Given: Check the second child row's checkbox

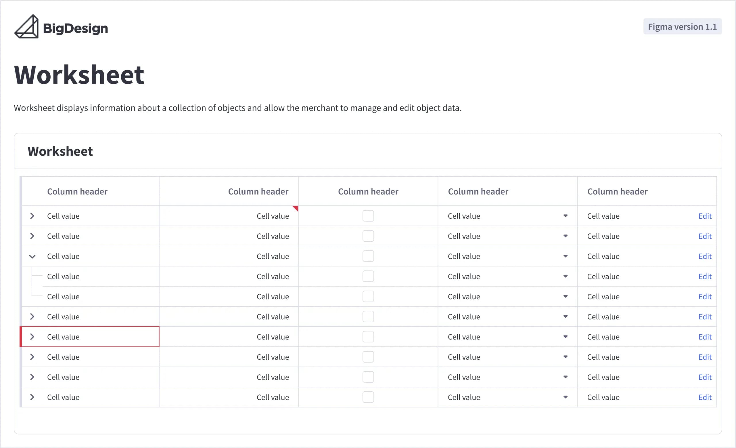Looking at the screenshot, I should 368,296.
